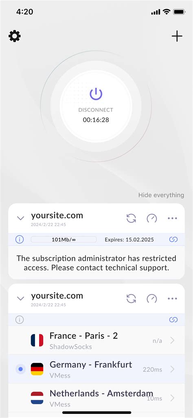193x418 pixels.
Task: Select the Germany - Frankfurt server radio
Action: (20, 369)
